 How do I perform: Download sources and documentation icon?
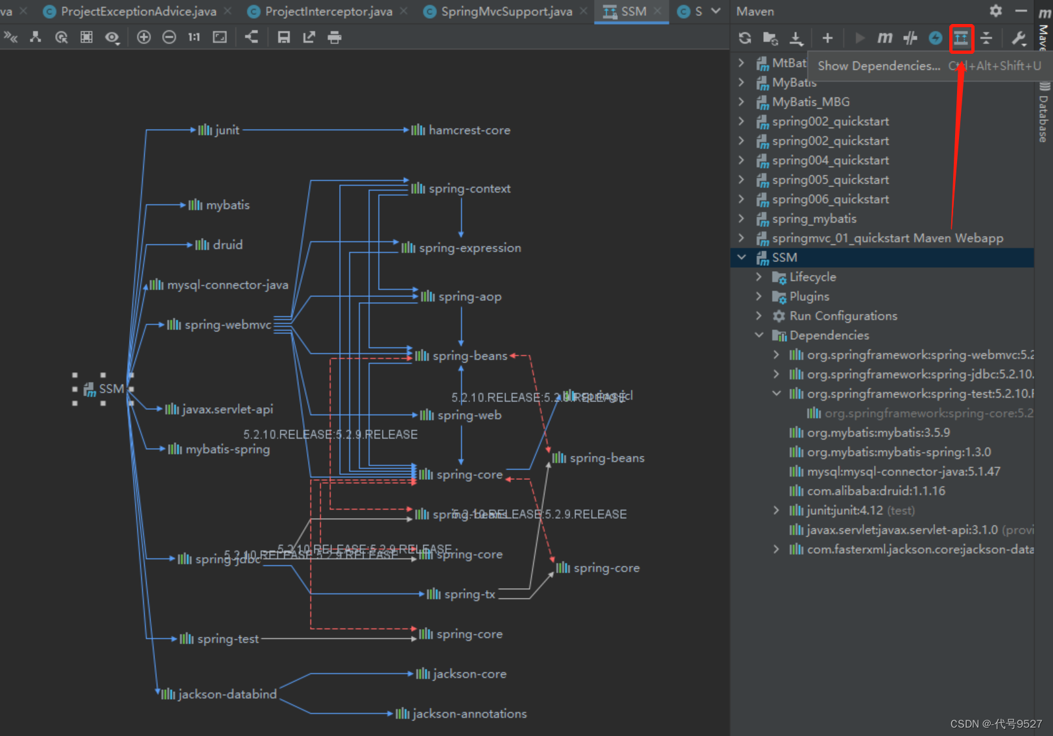pos(796,38)
